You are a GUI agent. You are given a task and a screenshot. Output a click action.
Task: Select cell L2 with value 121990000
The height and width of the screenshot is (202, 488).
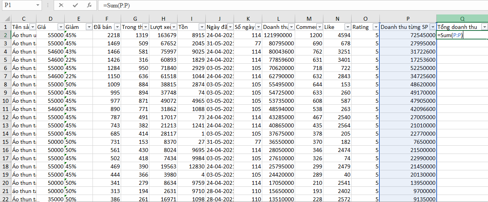click(278, 35)
